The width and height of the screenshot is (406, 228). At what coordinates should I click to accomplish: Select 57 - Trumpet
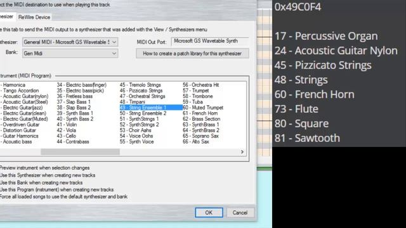[196, 91]
